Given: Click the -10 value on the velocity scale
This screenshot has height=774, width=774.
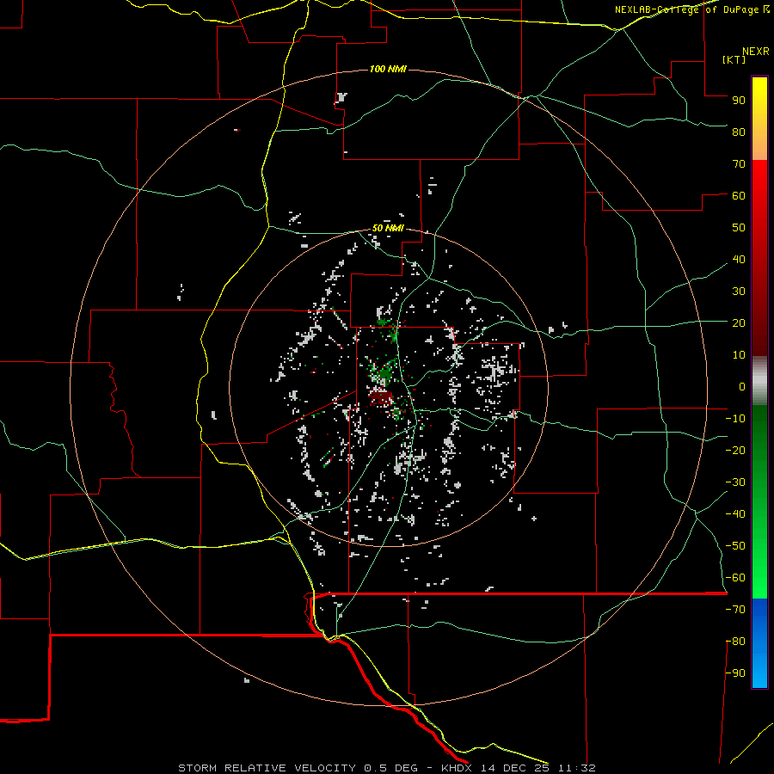Looking at the screenshot, I should 735,419.
